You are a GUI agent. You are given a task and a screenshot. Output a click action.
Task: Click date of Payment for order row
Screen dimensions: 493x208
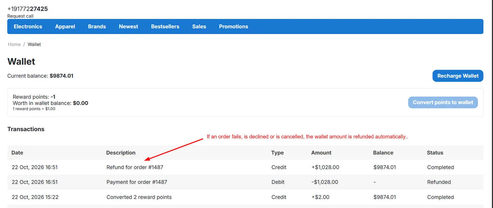35,182
